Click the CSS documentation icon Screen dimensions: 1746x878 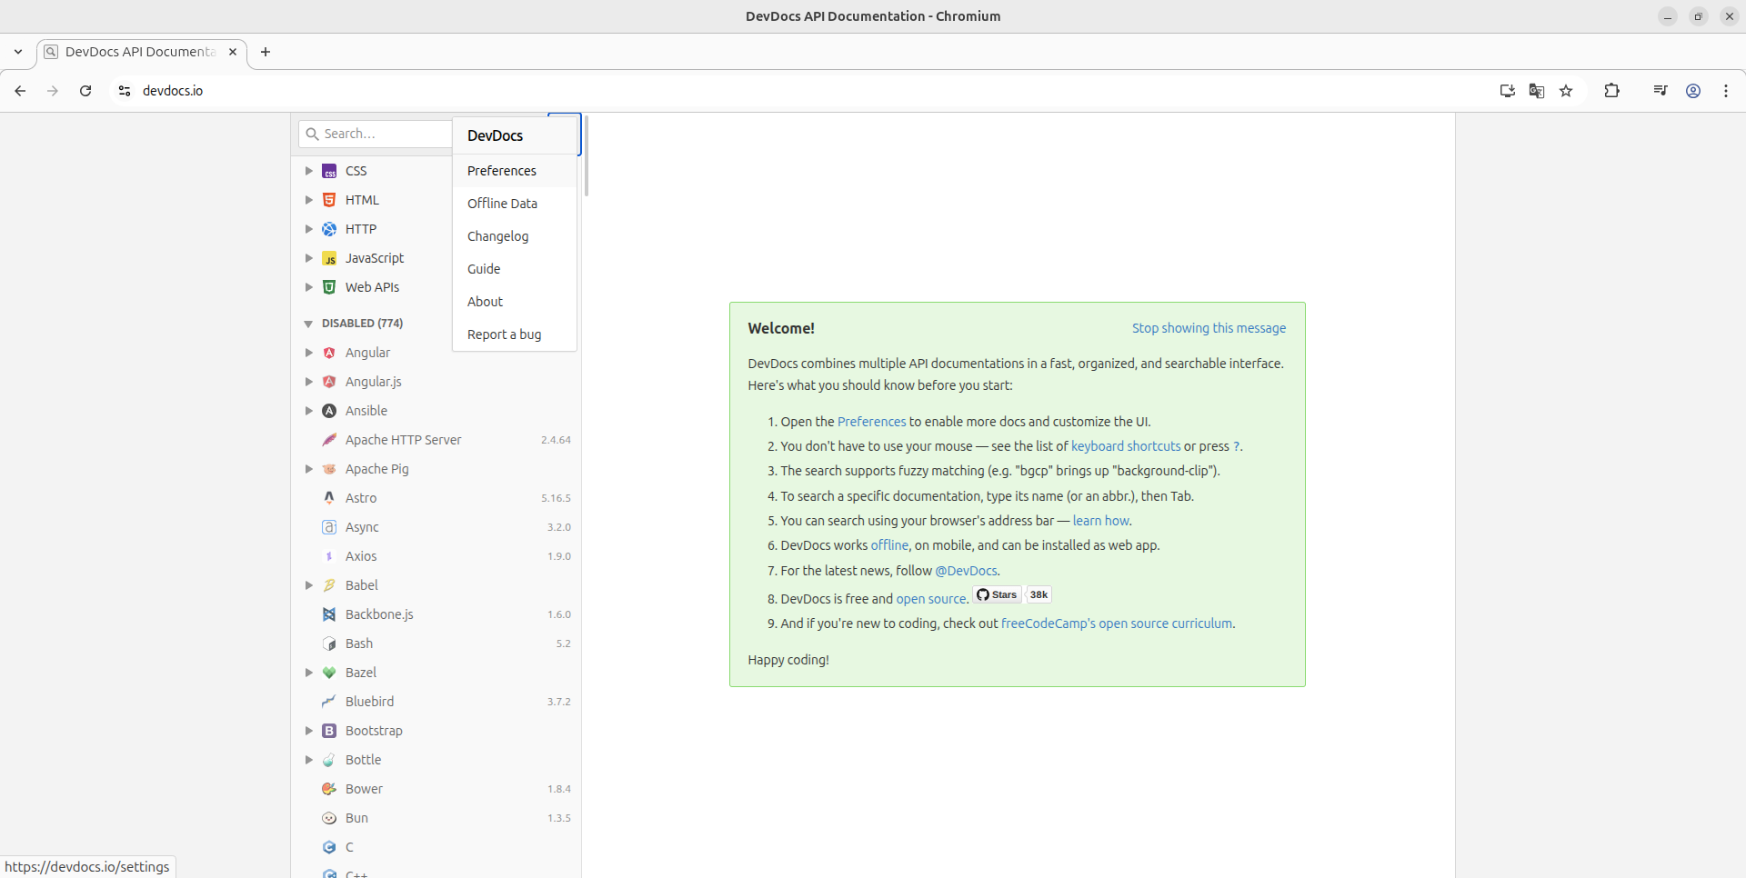pyautogui.click(x=329, y=171)
